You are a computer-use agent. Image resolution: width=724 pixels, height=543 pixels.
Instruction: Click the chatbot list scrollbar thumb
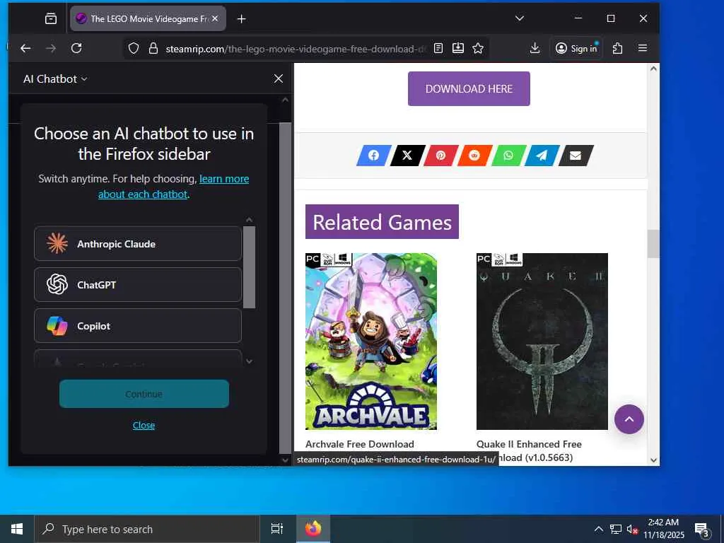(250, 267)
